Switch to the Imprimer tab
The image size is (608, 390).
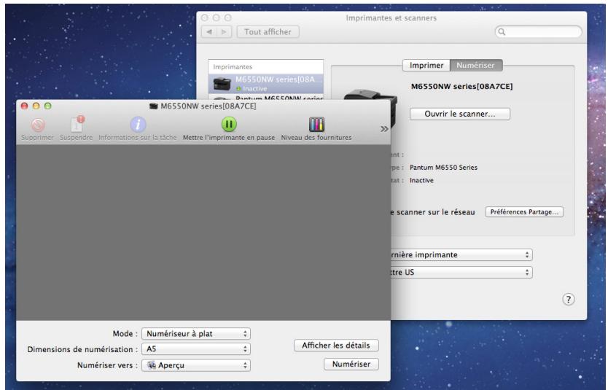click(426, 66)
